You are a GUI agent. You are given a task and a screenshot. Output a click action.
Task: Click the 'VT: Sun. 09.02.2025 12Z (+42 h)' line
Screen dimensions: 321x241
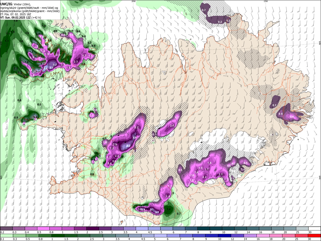[21, 18]
